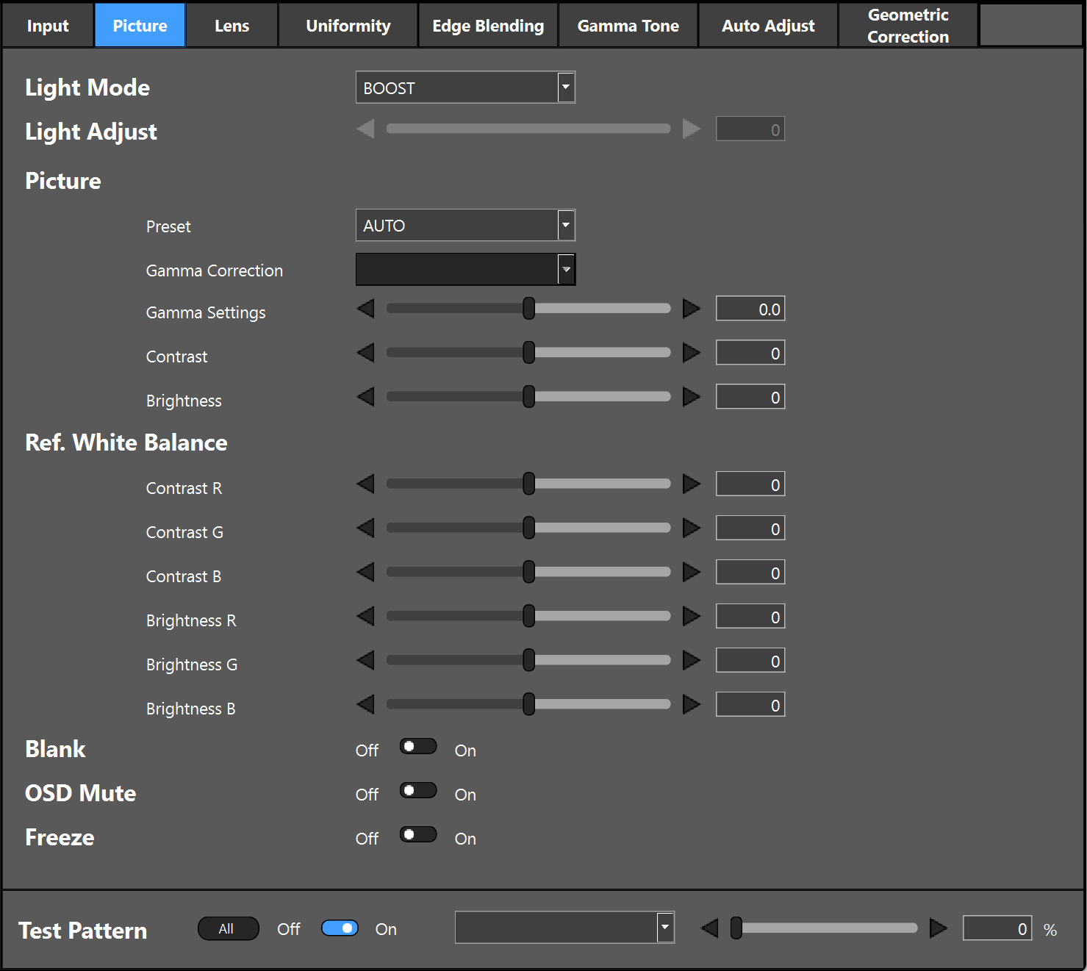Increase Brightness B with right arrow
This screenshot has width=1087, height=971.
point(691,705)
